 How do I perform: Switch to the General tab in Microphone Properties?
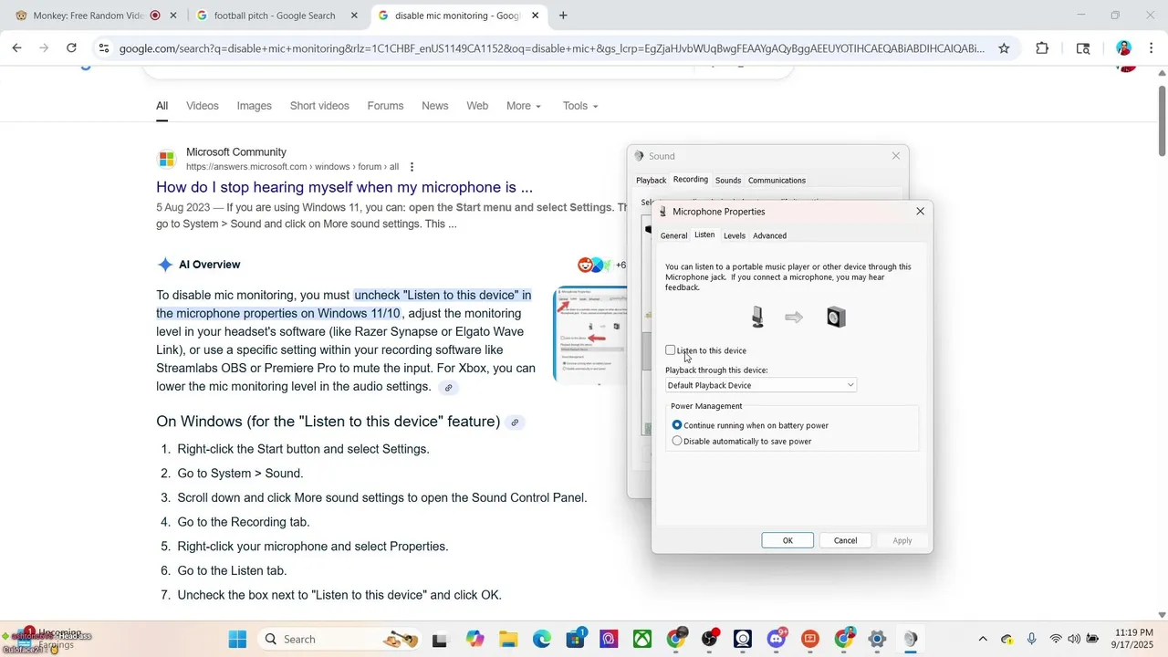tap(673, 235)
